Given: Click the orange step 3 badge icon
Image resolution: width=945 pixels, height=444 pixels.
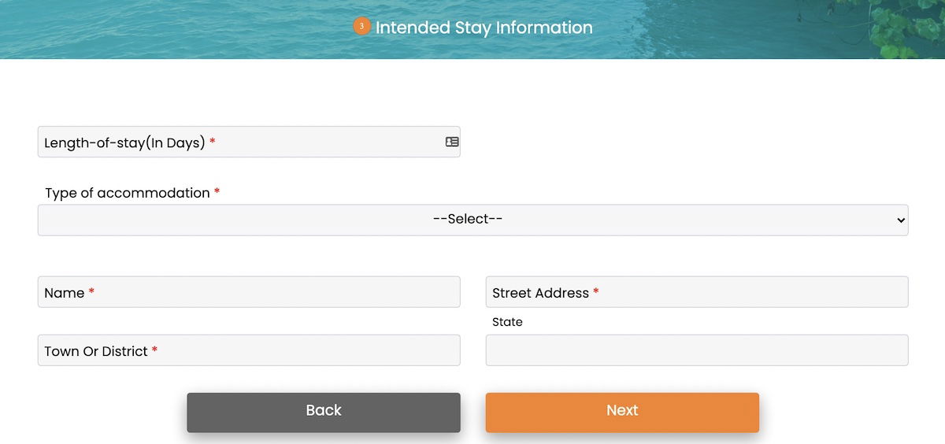Looking at the screenshot, I should click(361, 26).
